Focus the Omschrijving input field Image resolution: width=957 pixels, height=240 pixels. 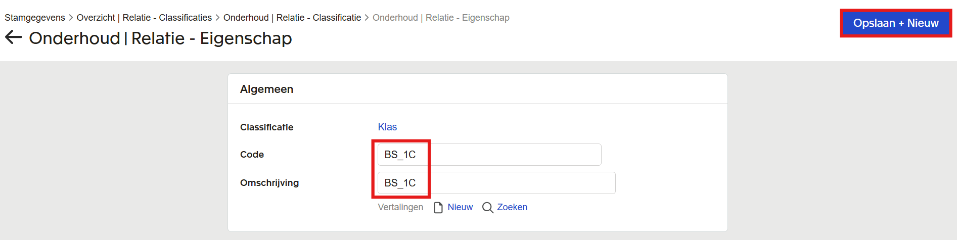coord(496,183)
